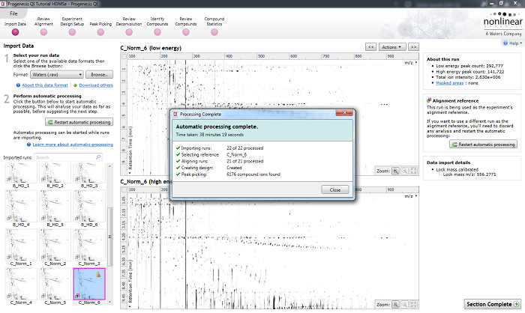Viewport: 525px width, 313px height.
Task: Select the B_HD_2 run thumbnail
Action: pyautogui.click(x=55, y=173)
